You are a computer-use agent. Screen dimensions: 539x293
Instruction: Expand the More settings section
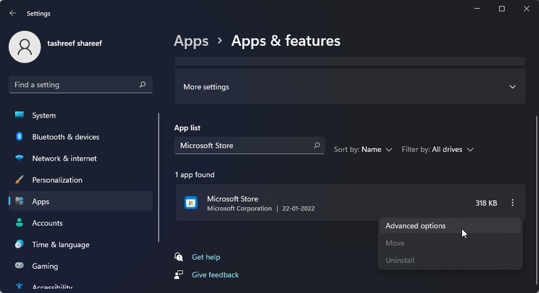tap(350, 87)
